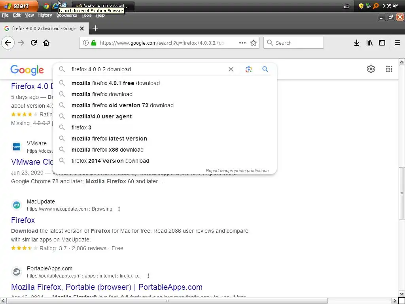The image size is (405, 304).
Task: Open site information icon in address bar
Action: (x=86, y=43)
